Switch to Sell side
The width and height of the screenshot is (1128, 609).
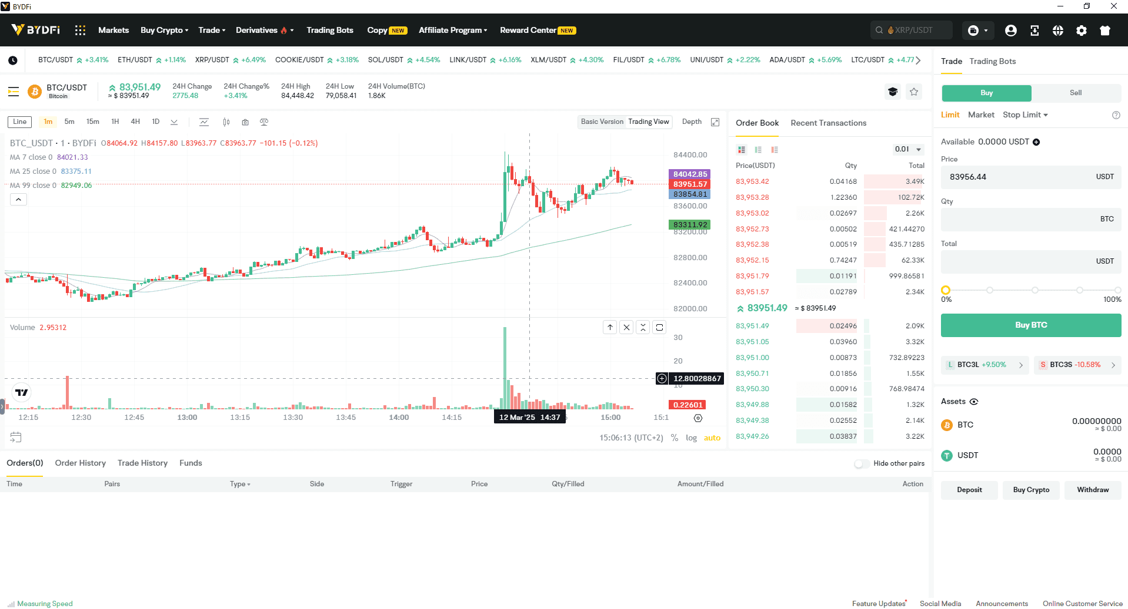(1076, 93)
